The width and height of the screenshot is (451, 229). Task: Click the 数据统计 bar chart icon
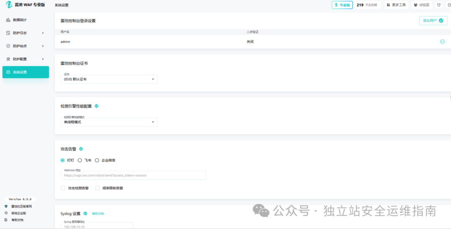tap(8, 20)
